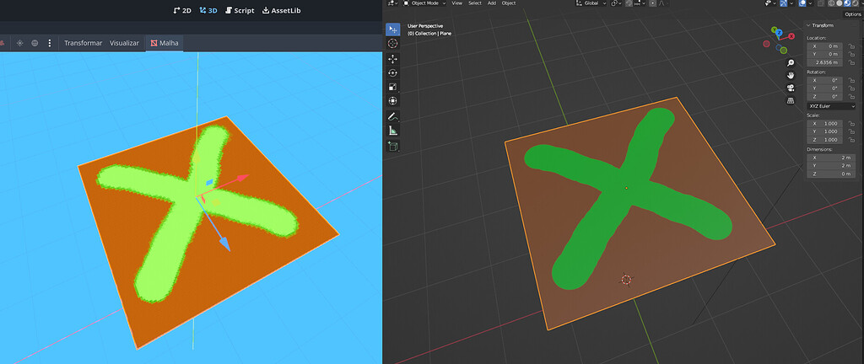Toggle the environment preview globe in Godot
This screenshot has width=864, height=364.
coord(35,43)
